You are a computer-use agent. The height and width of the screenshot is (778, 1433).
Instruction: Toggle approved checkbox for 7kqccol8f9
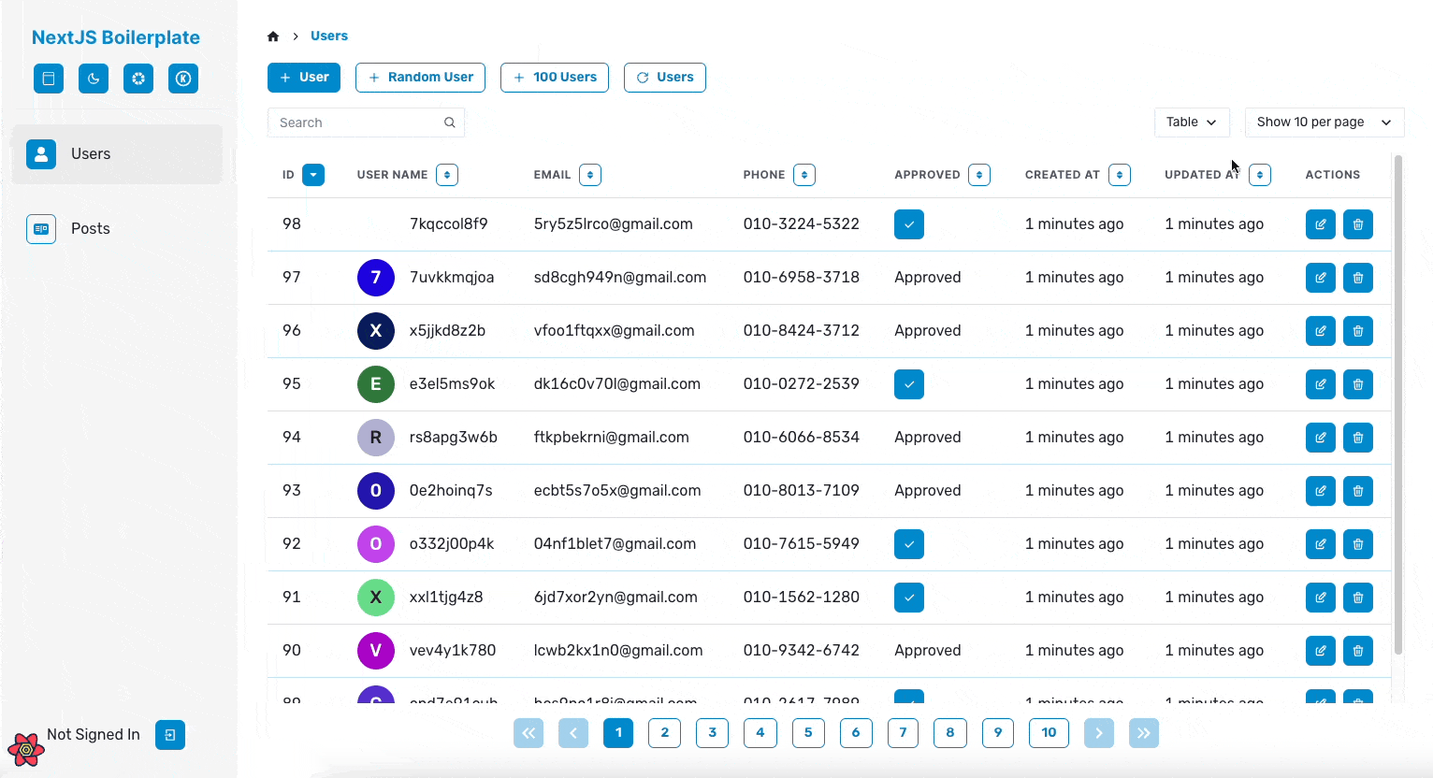[909, 224]
